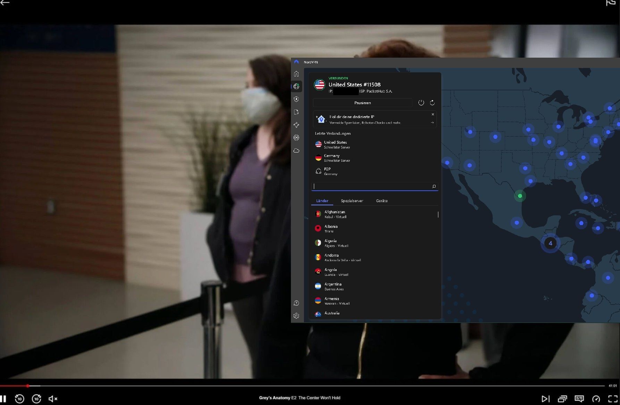Viewport: 620px width, 405px height.
Task: Select the globe VPN servers sidebar icon
Action: [296, 86]
